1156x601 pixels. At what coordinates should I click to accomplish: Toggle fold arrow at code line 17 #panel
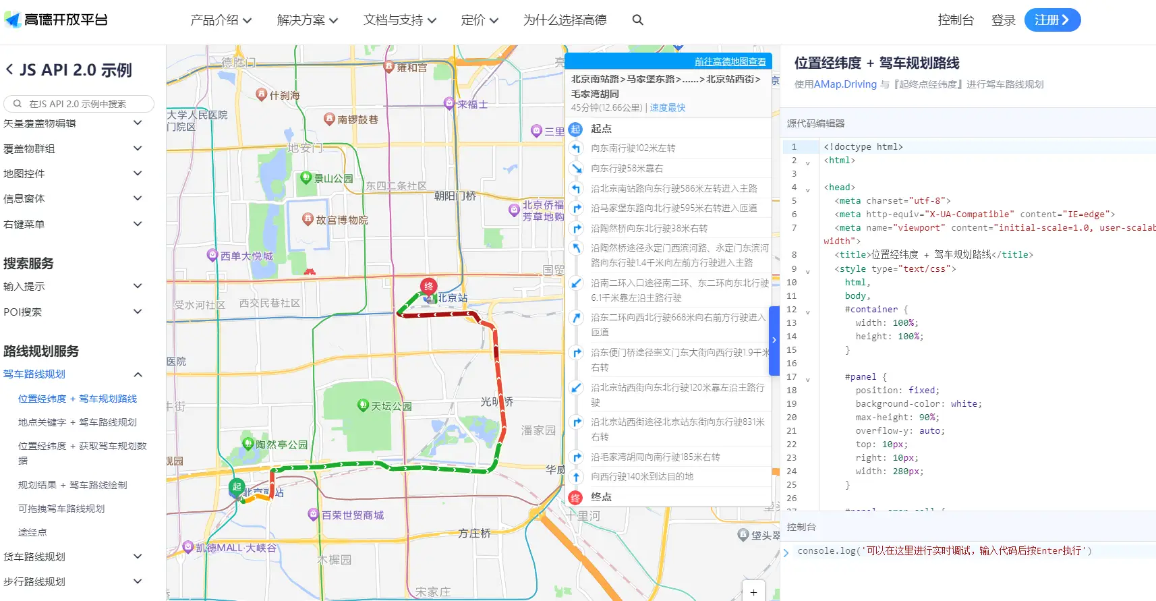[807, 380]
